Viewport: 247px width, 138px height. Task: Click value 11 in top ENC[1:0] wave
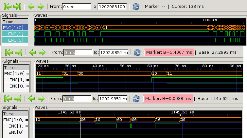click(x=105, y=28)
